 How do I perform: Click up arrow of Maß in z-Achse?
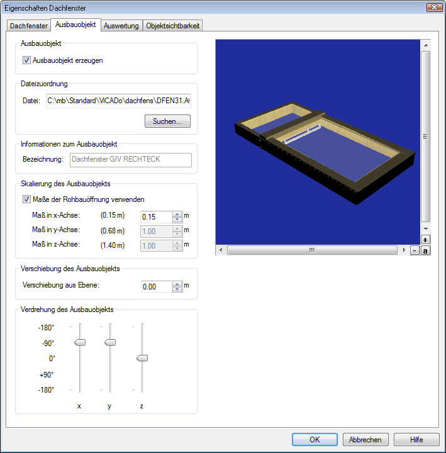(x=177, y=243)
